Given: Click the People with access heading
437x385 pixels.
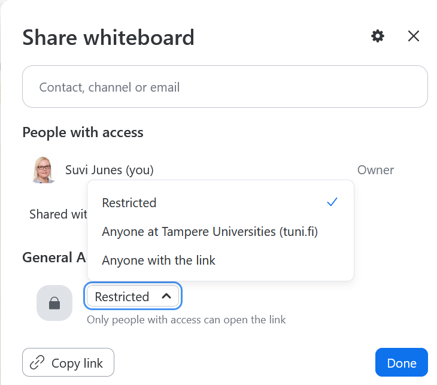Looking at the screenshot, I should coord(83,132).
